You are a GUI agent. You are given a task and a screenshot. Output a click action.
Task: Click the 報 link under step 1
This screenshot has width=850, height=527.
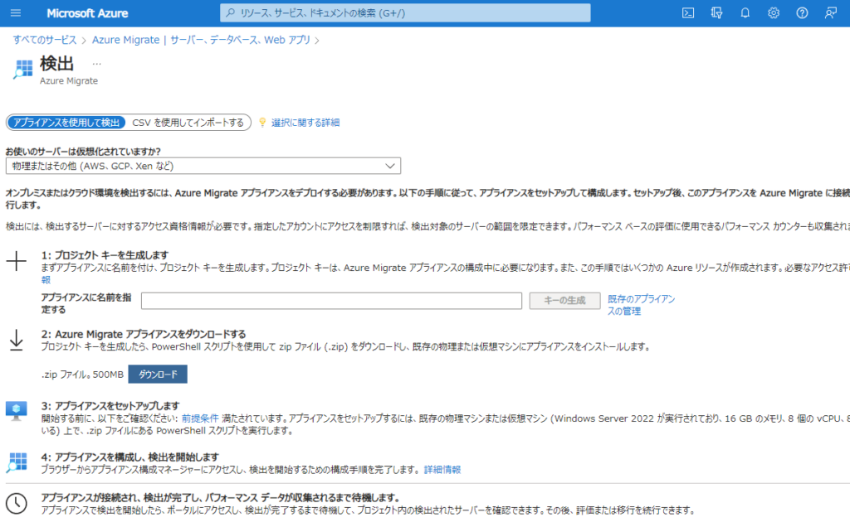click(46, 280)
